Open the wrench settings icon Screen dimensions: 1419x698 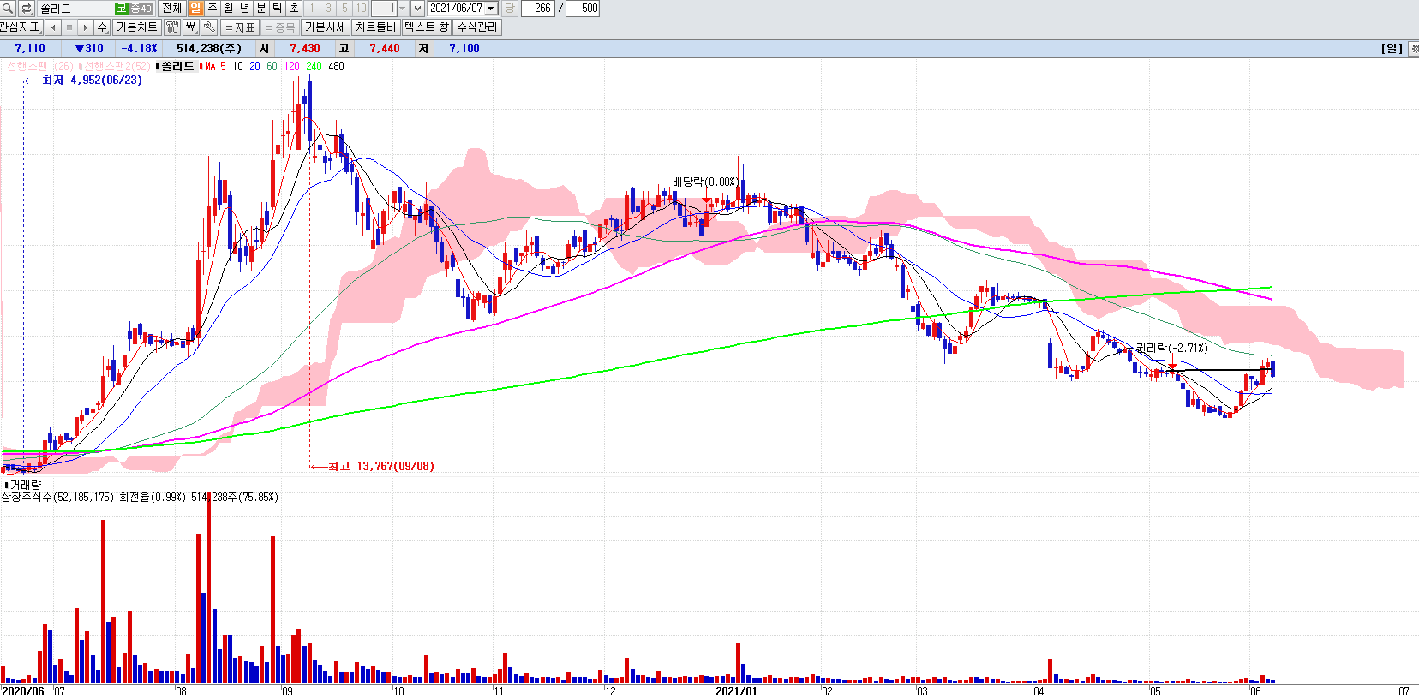pyautogui.click(x=209, y=27)
